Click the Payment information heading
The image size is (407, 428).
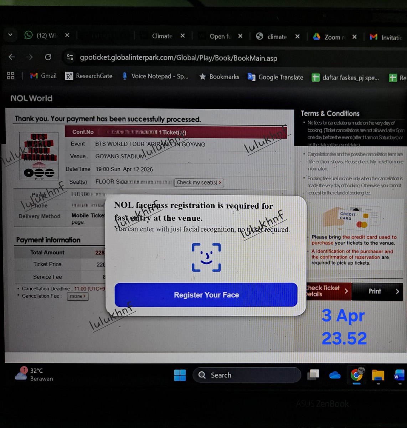point(48,240)
